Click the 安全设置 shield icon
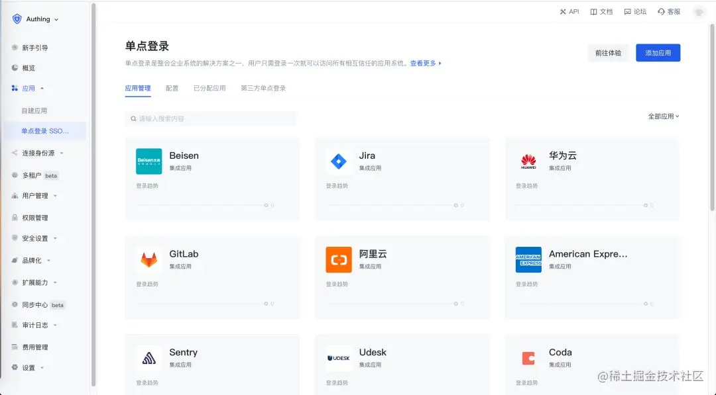Image resolution: width=716 pixels, height=395 pixels. 15,238
